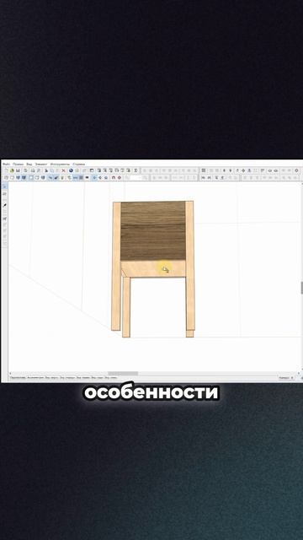Click the vertical scrollbar thumb
Viewport: 303px width, 540px height.
click(301, 288)
